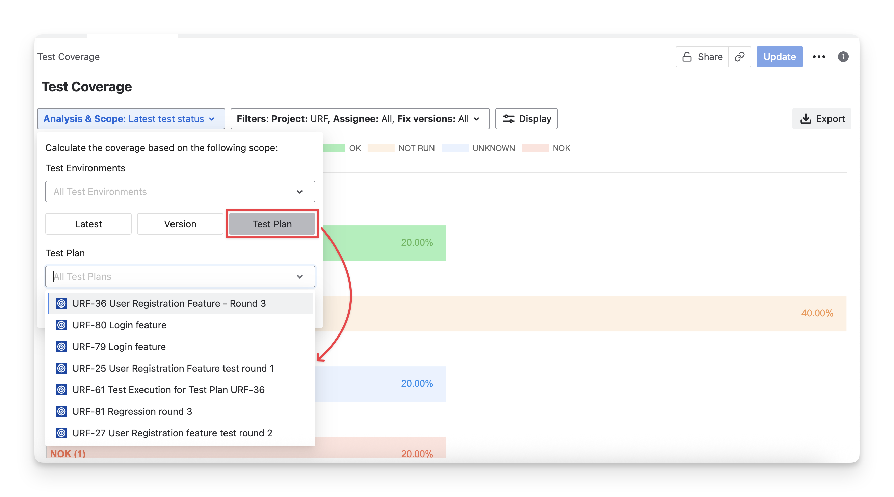The height and width of the screenshot is (497, 894).
Task: Select the Latest scope option
Action: pyautogui.click(x=88, y=224)
